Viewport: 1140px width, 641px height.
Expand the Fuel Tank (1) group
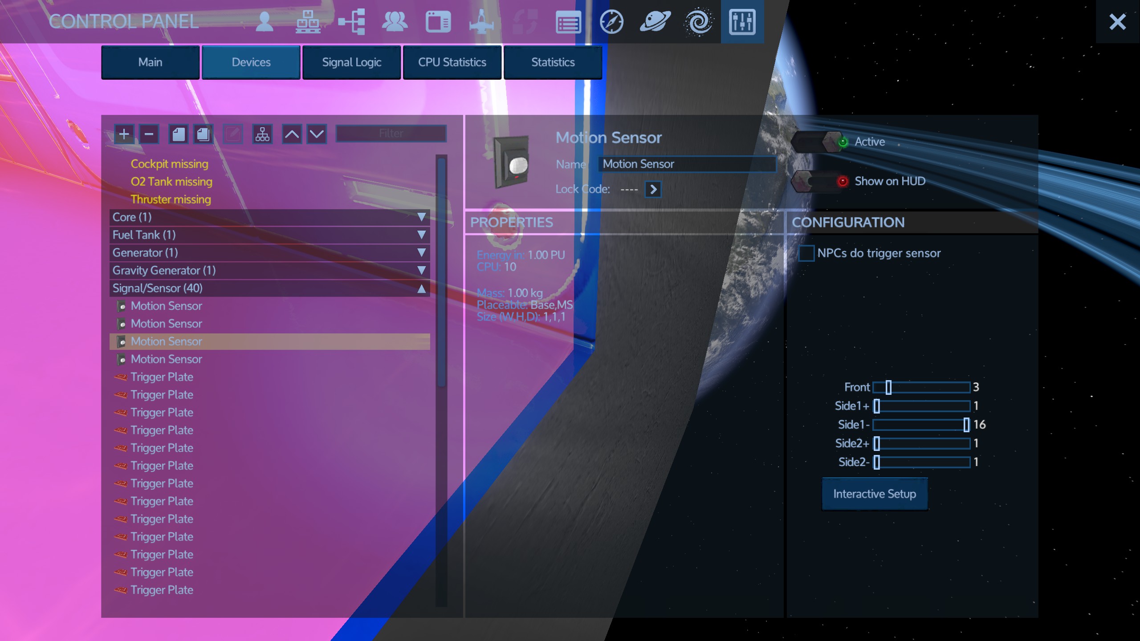270,235
